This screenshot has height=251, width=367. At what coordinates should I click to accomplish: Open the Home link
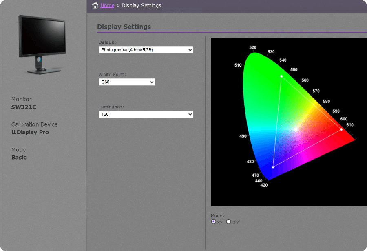click(x=106, y=5)
